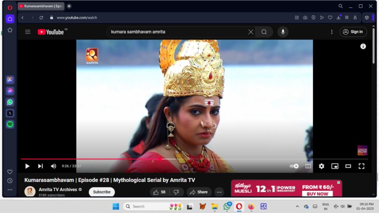Search with magnifier button

[264, 32]
